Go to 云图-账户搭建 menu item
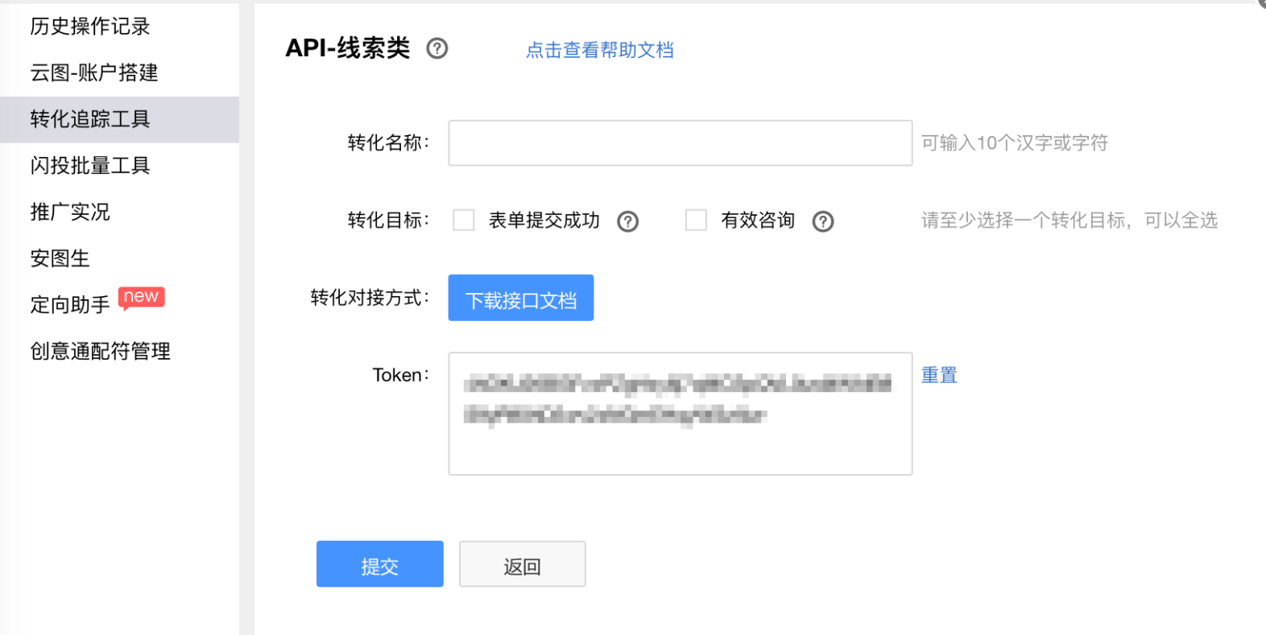The width and height of the screenshot is (1266, 635). point(94,73)
